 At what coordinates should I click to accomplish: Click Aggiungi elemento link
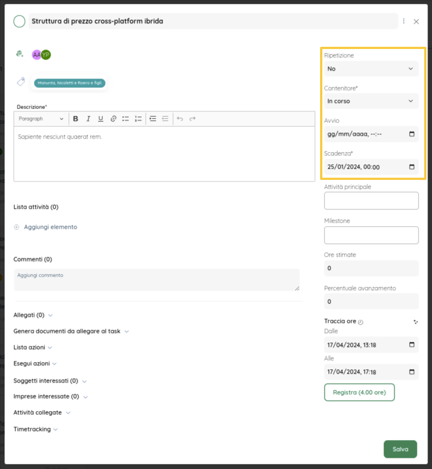tap(50, 227)
